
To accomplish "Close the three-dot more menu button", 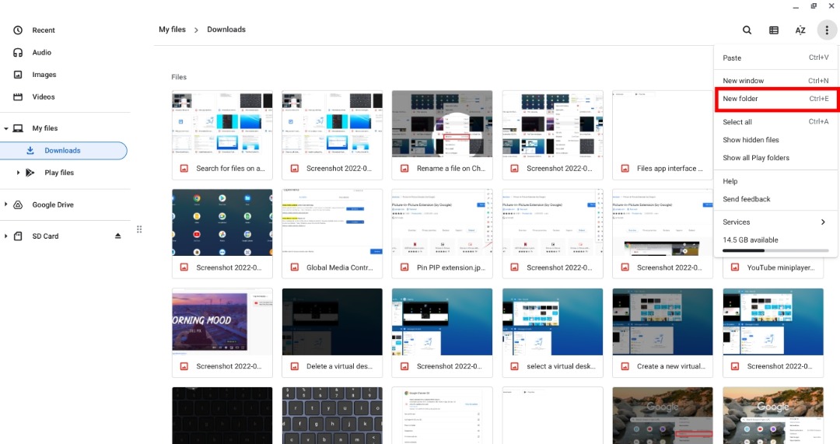I will 827,30.
